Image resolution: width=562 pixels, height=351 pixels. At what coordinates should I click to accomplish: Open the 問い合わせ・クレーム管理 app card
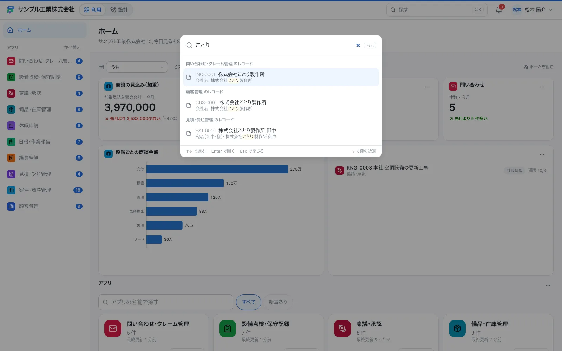[x=153, y=333]
